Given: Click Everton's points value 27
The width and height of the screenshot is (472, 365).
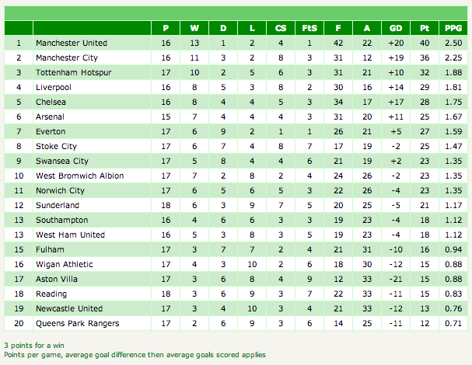Looking at the screenshot, I should [x=425, y=131].
